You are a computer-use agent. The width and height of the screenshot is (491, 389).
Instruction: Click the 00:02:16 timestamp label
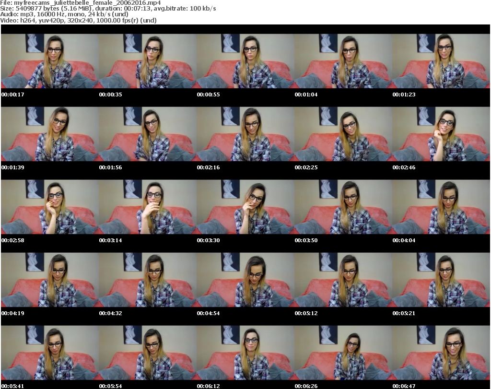coord(208,167)
